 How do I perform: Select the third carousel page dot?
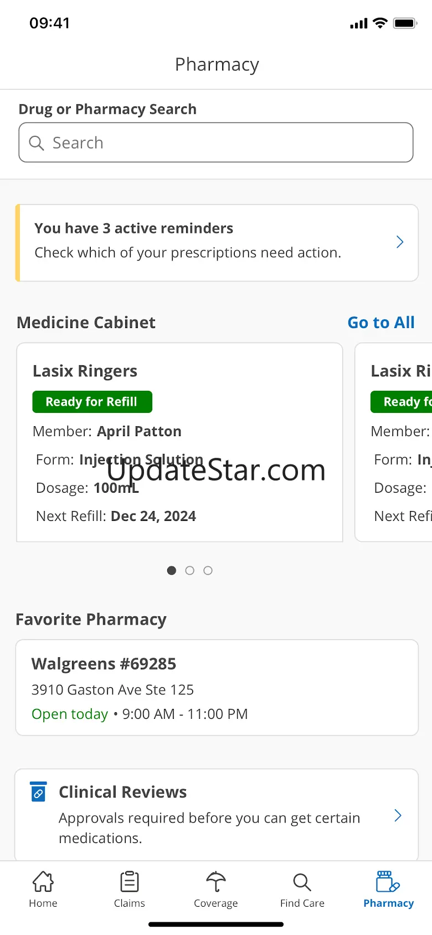coord(208,570)
